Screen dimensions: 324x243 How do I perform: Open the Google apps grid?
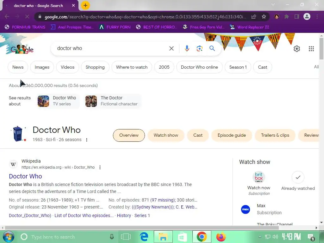[x=311, y=48]
